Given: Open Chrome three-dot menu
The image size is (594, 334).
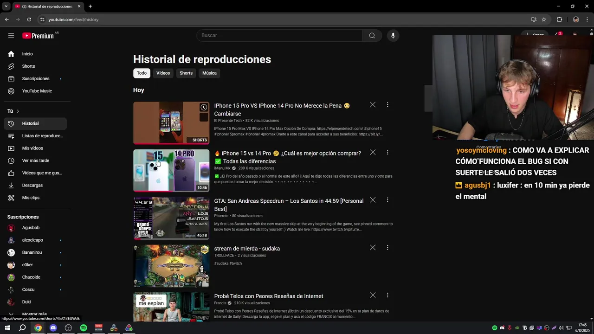Looking at the screenshot, I should pos(588,19).
